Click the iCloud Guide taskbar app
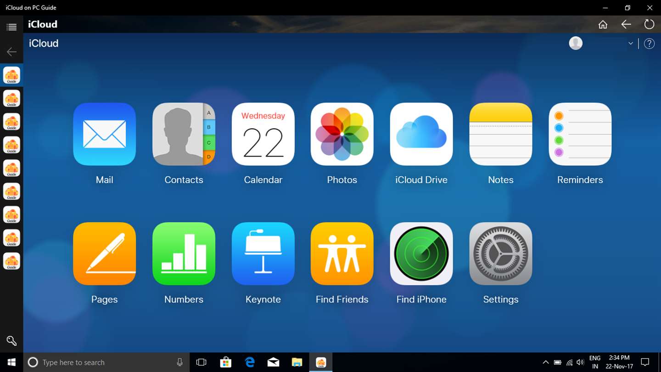The image size is (661, 372). pyautogui.click(x=321, y=362)
